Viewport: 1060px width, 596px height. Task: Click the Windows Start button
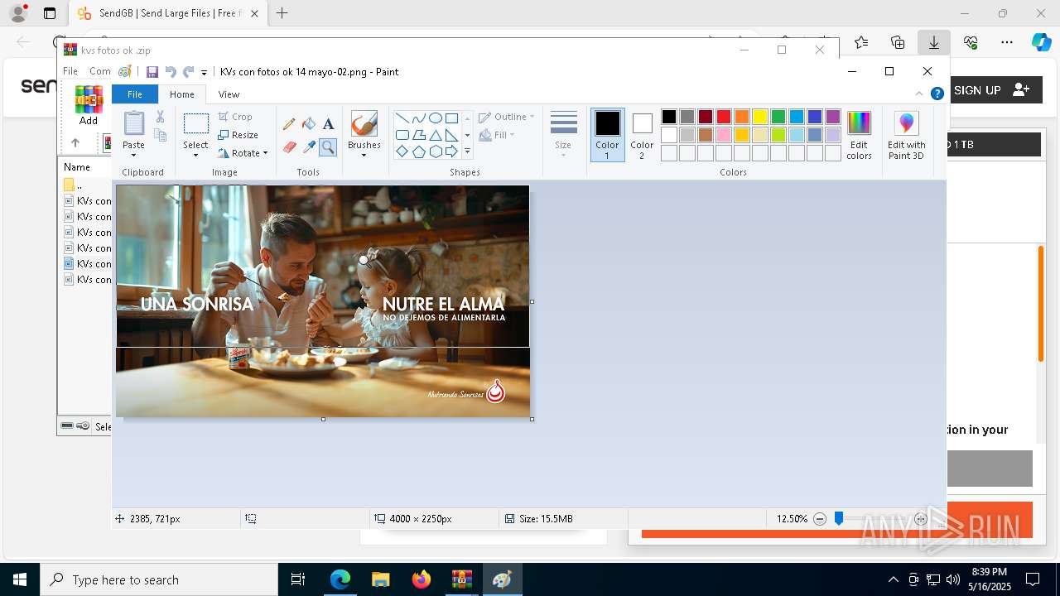[x=20, y=579]
